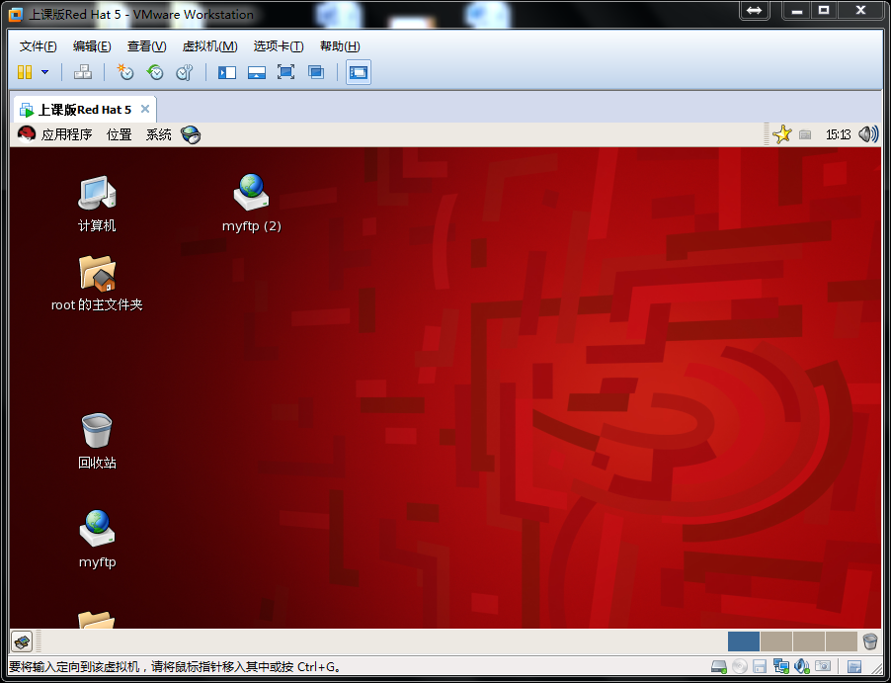Open the snapshot manager

(184, 72)
